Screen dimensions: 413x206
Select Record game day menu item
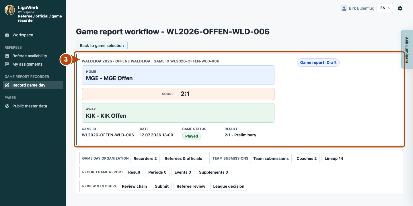[x=33, y=85]
